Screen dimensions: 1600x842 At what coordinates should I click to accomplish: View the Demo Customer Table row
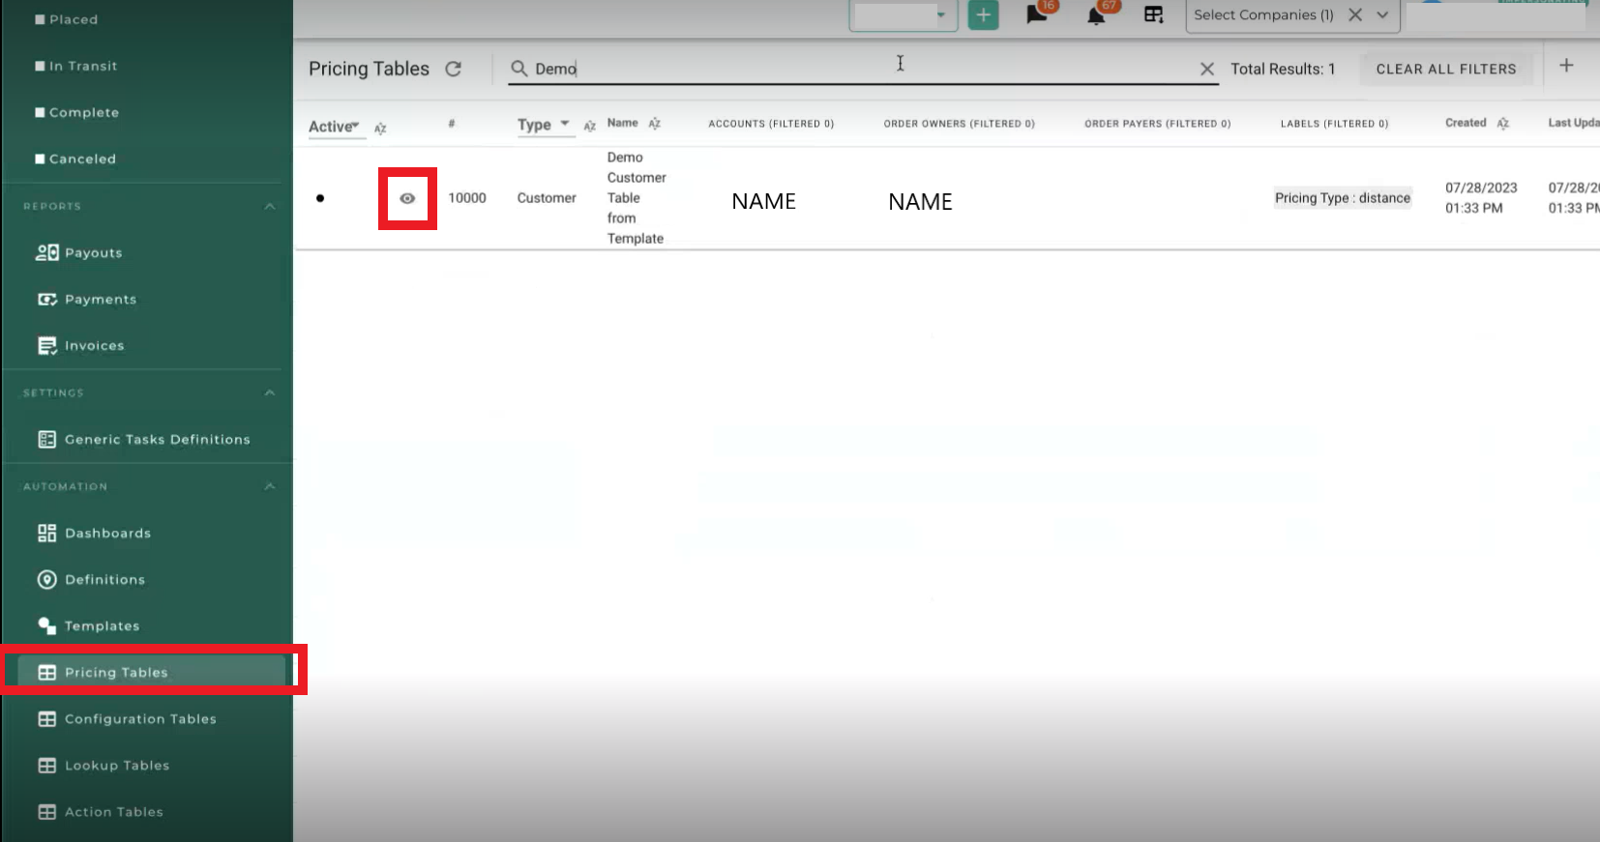pyautogui.click(x=407, y=198)
